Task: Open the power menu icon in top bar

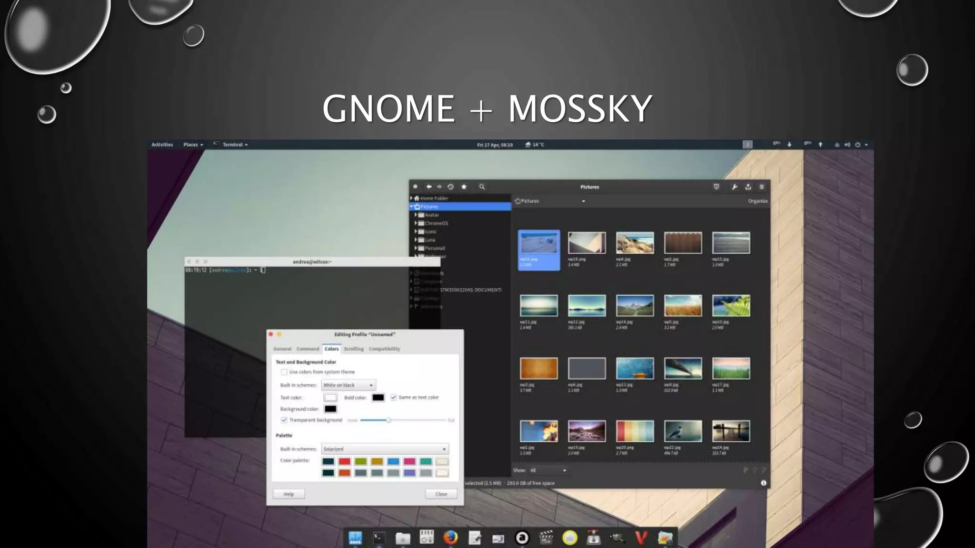Action: pyautogui.click(x=857, y=145)
